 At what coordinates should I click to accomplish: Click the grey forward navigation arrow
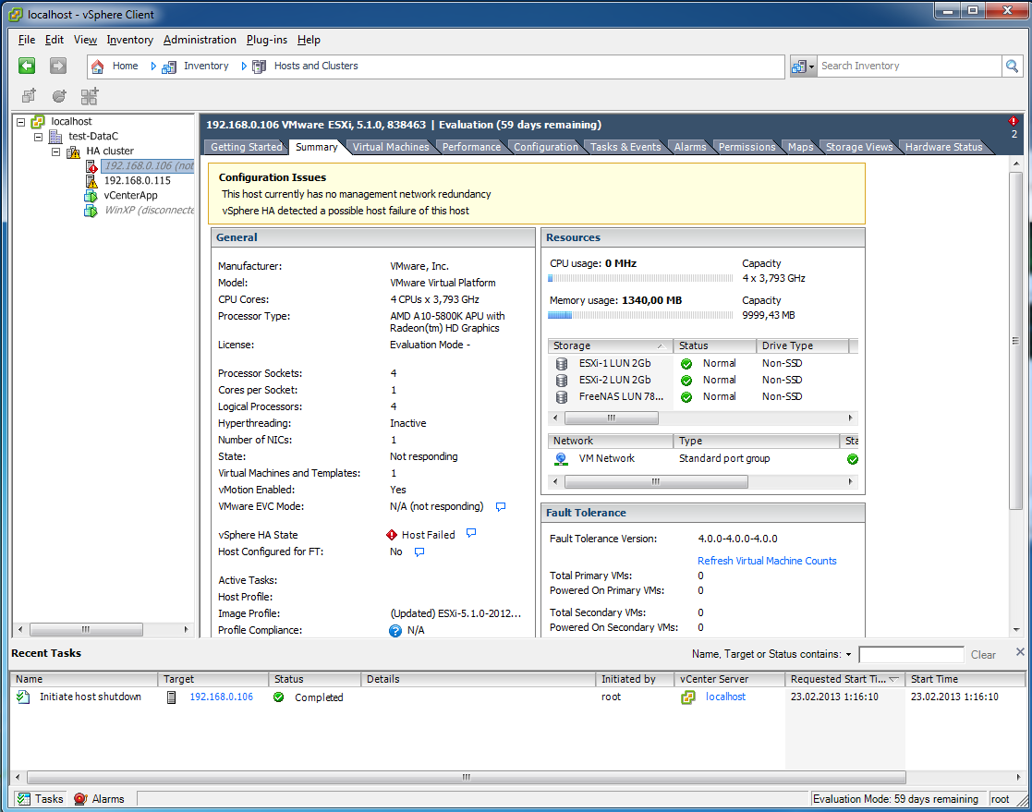(x=58, y=66)
